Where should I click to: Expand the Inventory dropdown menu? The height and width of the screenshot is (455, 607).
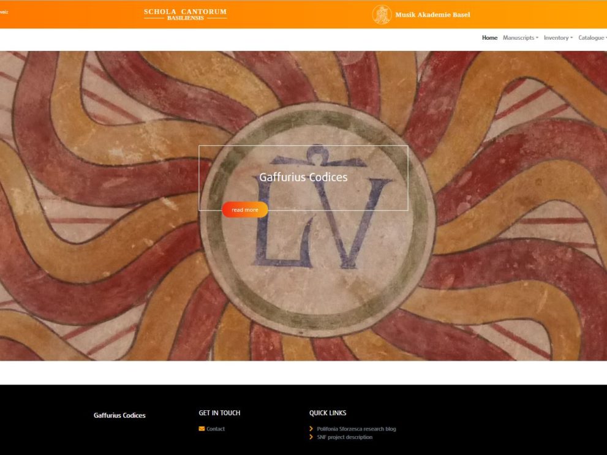pyautogui.click(x=558, y=38)
